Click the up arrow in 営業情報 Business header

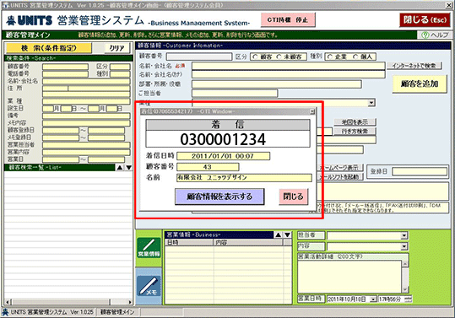278,234
